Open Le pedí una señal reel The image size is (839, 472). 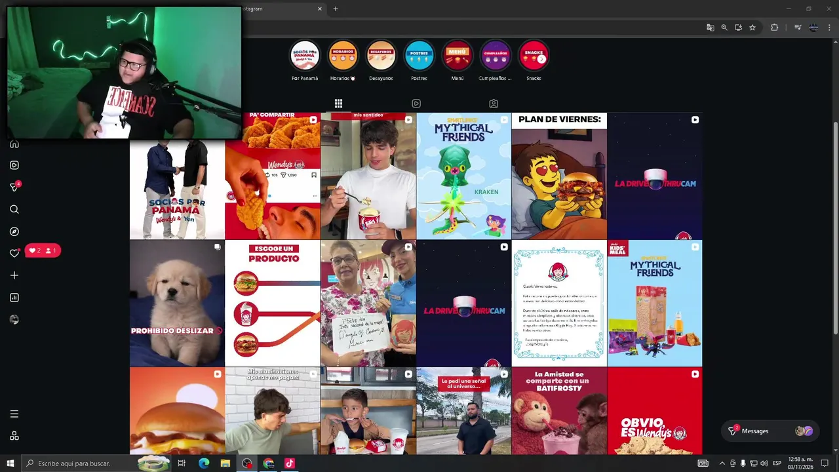coord(463,410)
